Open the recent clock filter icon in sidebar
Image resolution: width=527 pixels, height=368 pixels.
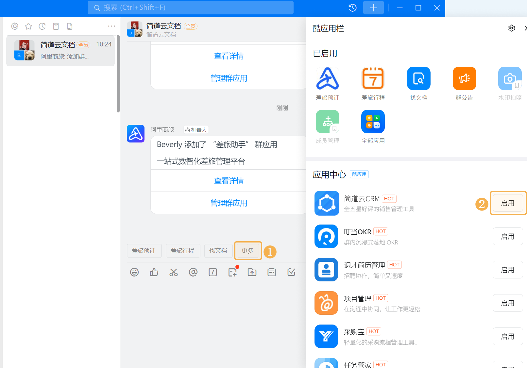pos(42,26)
